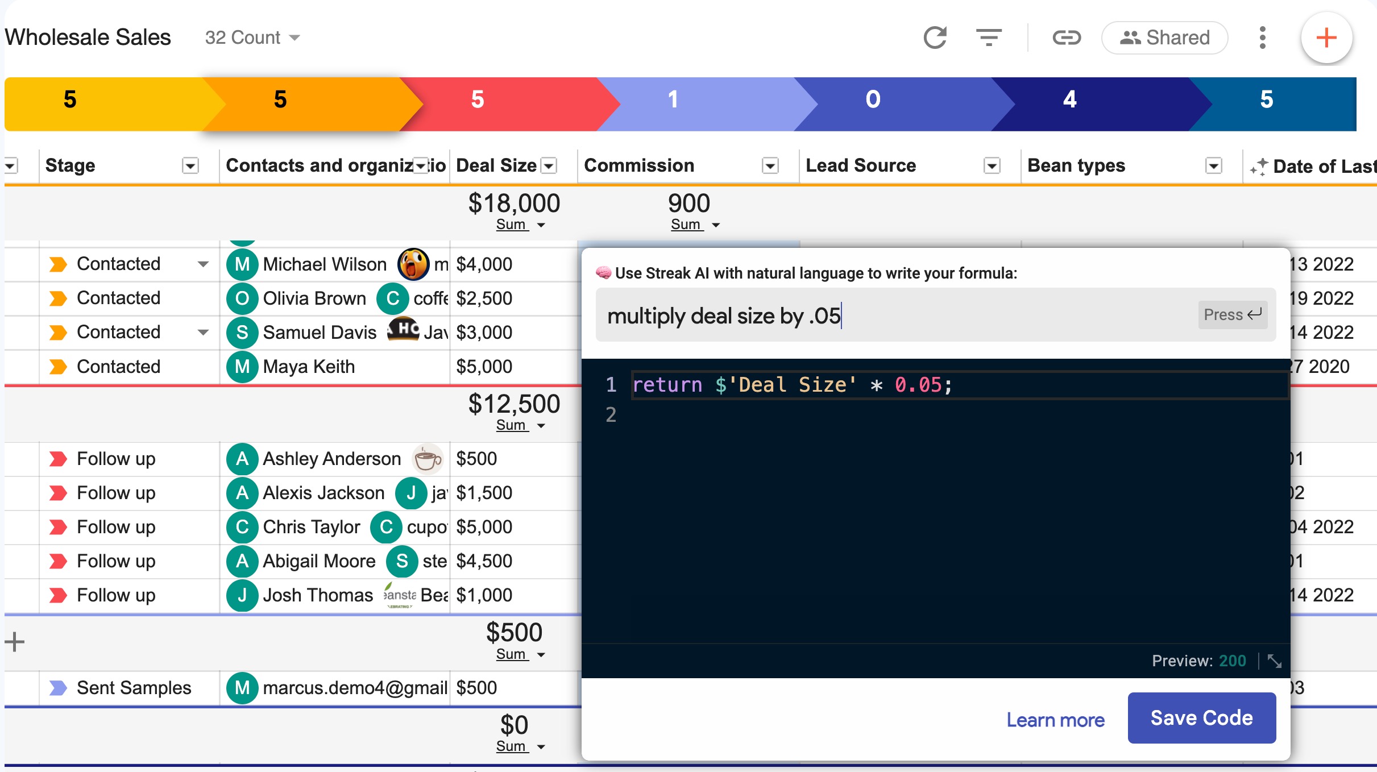Screen dimensions: 1377x772
Task: Click the Save Code button
Action: click(x=1201, y=718)
